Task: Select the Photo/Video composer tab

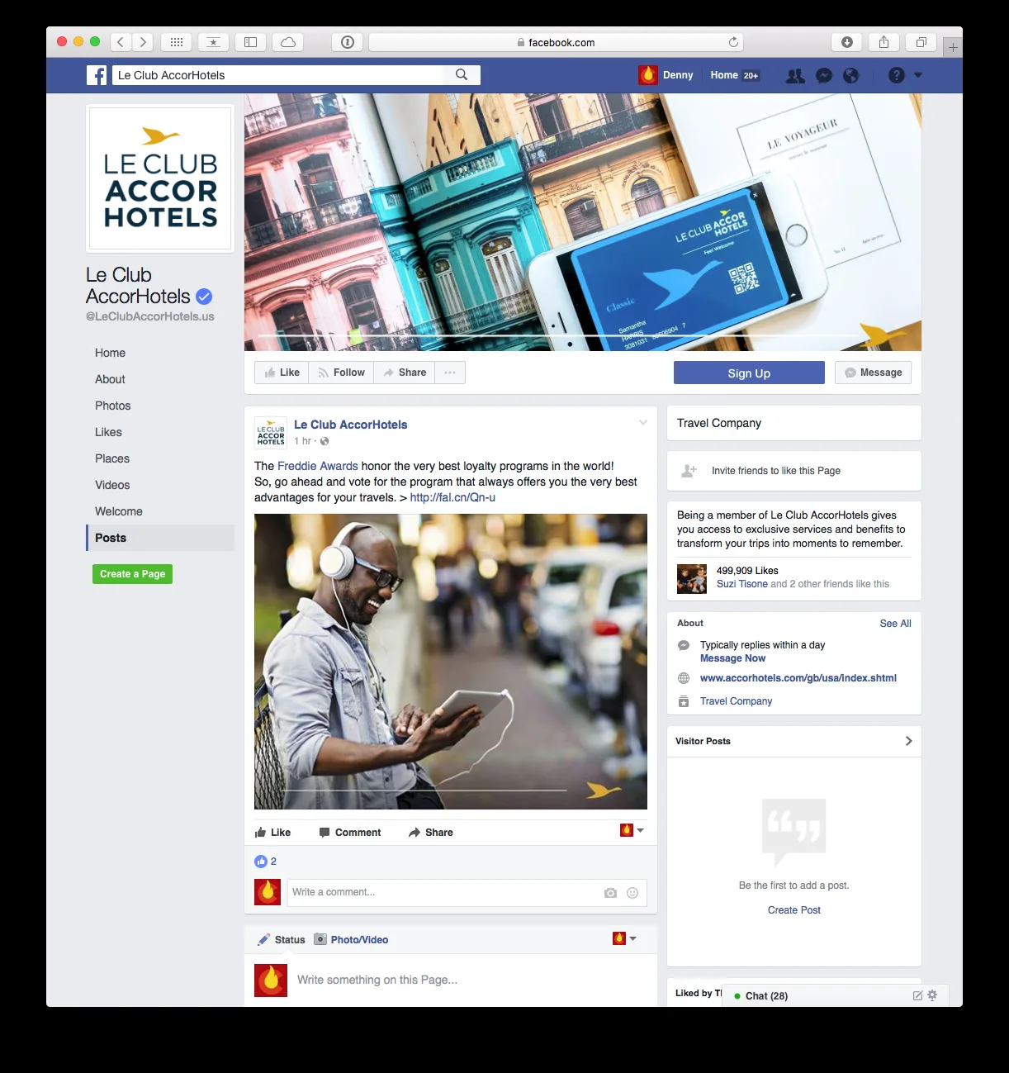Action: [351, 940]
